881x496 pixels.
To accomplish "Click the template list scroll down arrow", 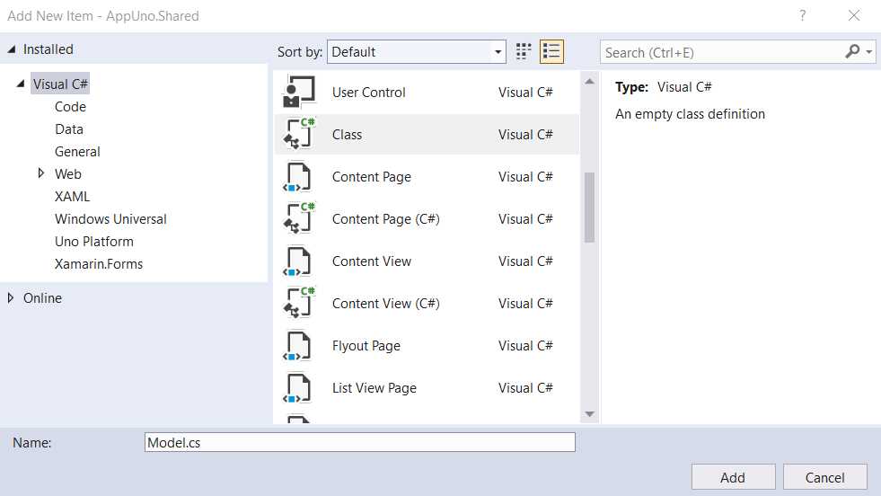I will pyautogui.click(x=589, y=414).
